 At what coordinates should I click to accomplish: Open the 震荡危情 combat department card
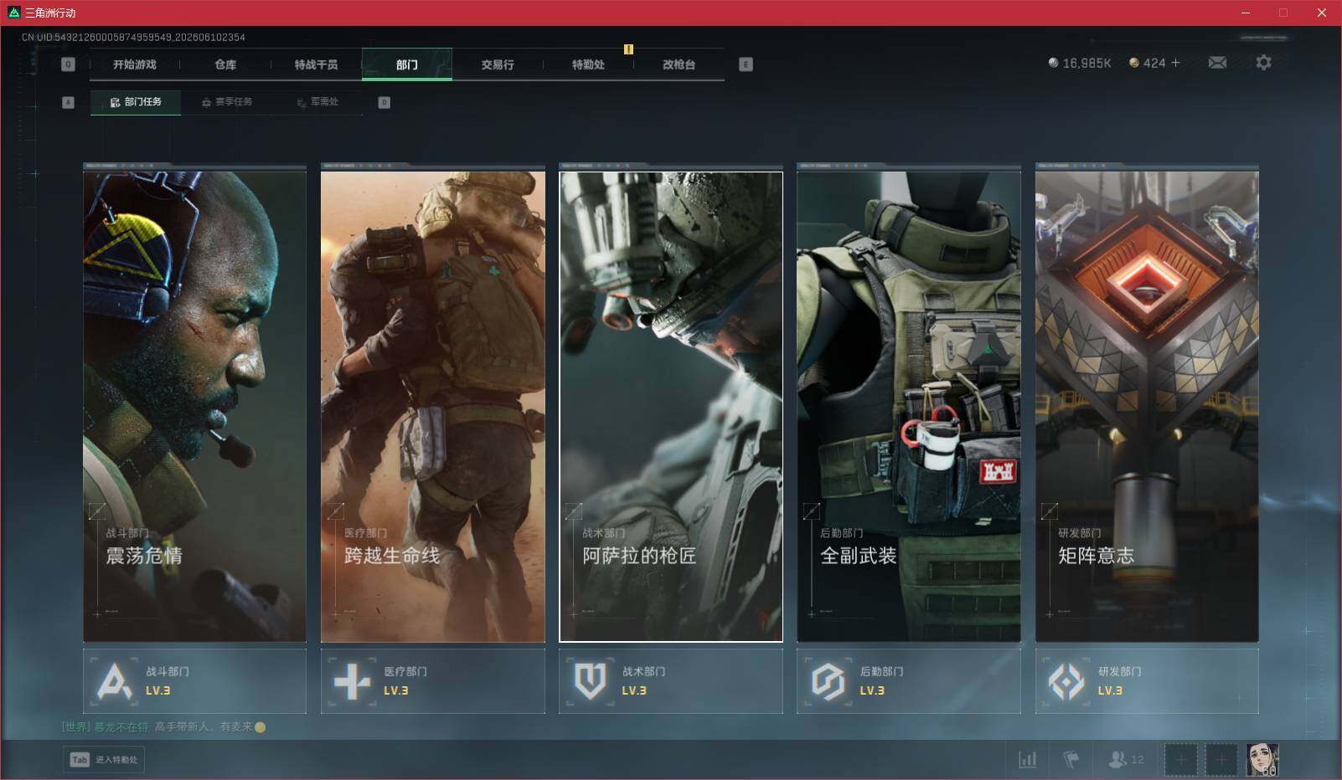pyautogui.click(x=194, y=407)
